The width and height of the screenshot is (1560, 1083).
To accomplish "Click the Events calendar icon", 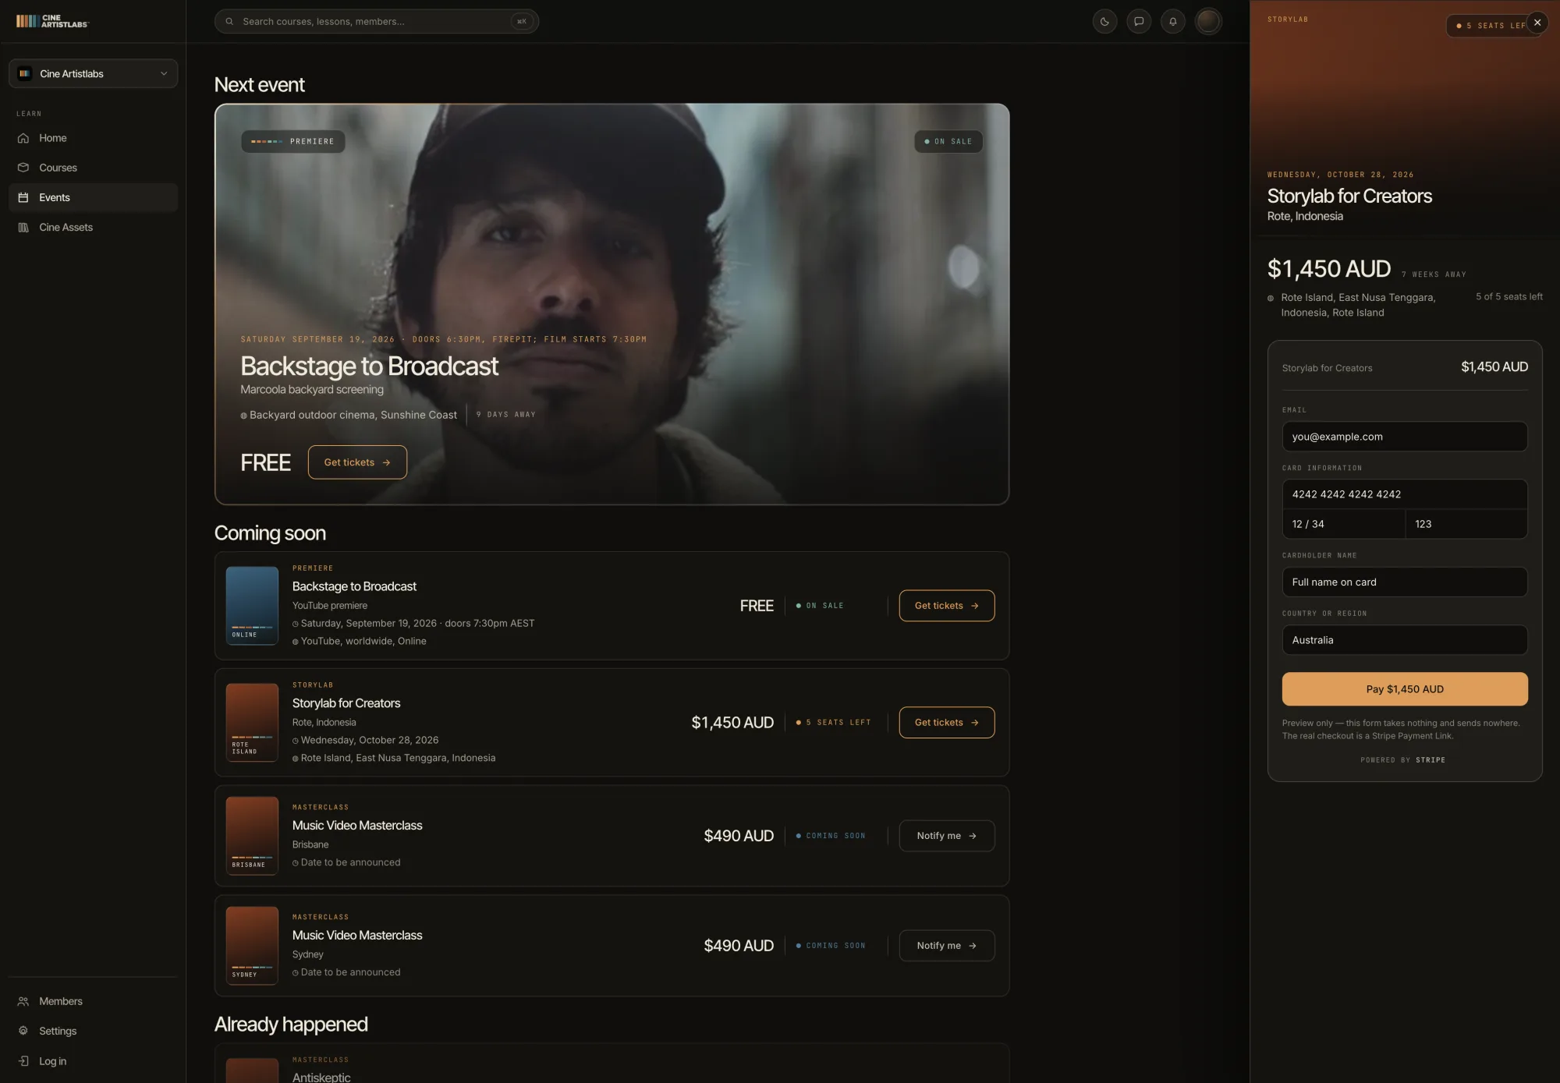I will pos(23,197).
